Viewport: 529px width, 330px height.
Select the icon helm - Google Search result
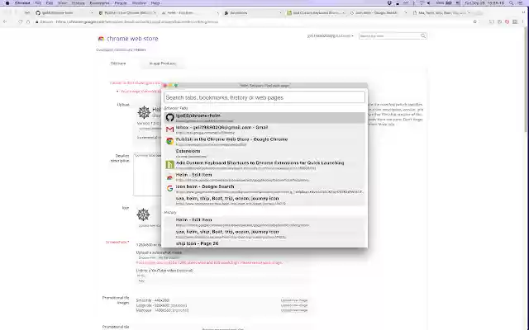(x=264, y=189)
